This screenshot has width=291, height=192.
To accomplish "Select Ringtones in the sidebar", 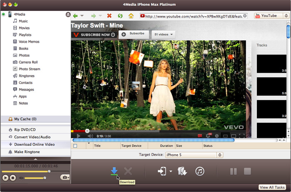I will [x=26, y=76].
